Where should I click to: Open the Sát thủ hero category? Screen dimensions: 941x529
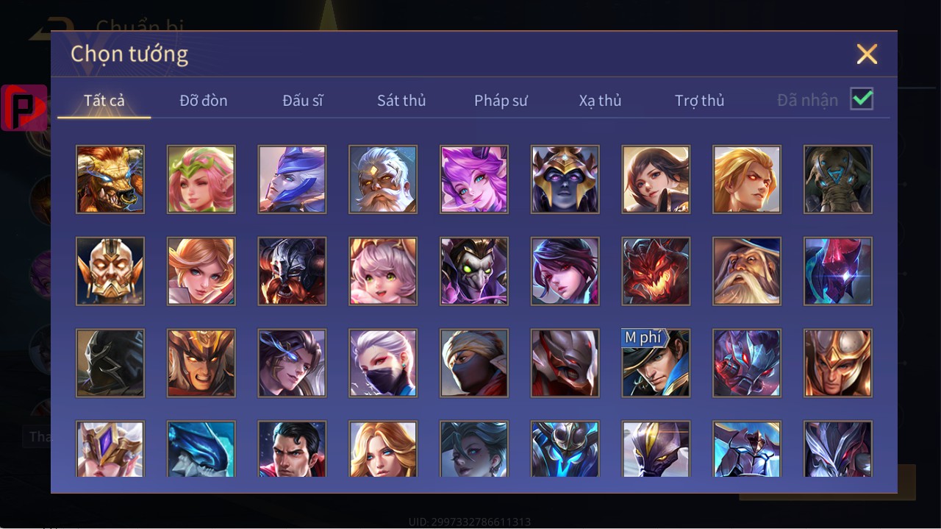(401, 101)
